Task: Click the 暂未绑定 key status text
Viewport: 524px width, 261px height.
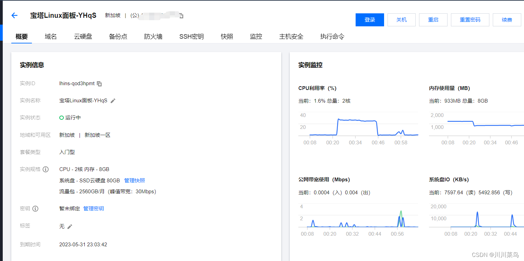Action: 70,208
